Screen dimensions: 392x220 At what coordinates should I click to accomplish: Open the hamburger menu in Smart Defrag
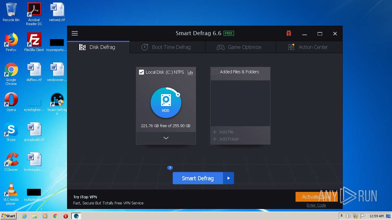click(75, 33)
